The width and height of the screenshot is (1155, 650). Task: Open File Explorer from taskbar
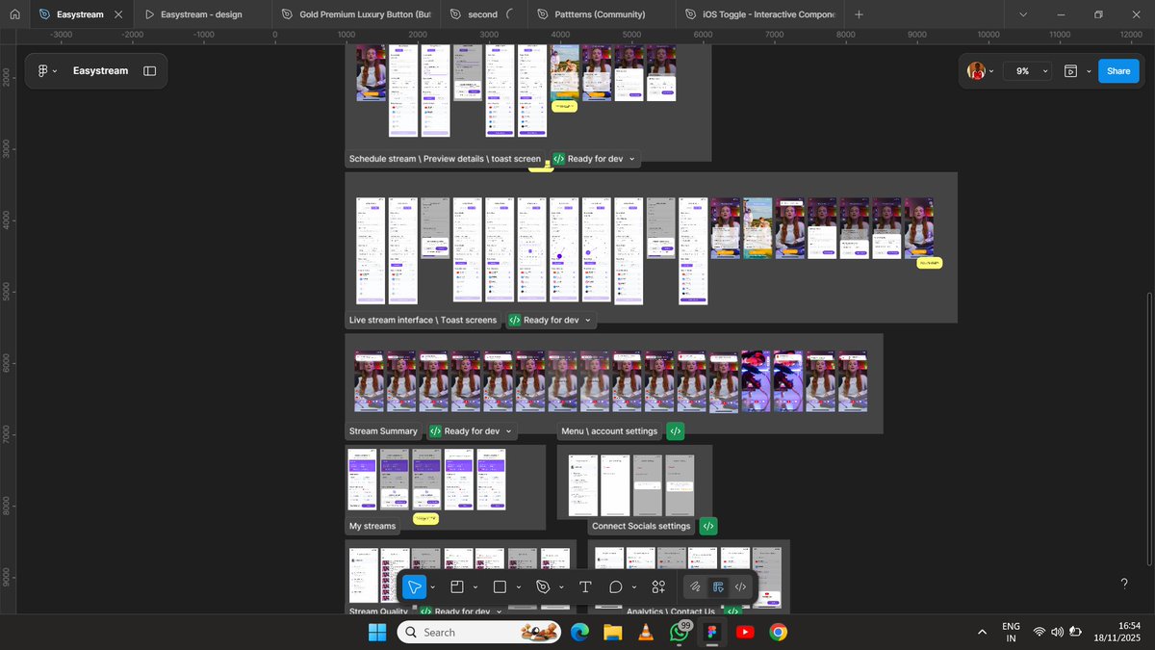[612, 632]
